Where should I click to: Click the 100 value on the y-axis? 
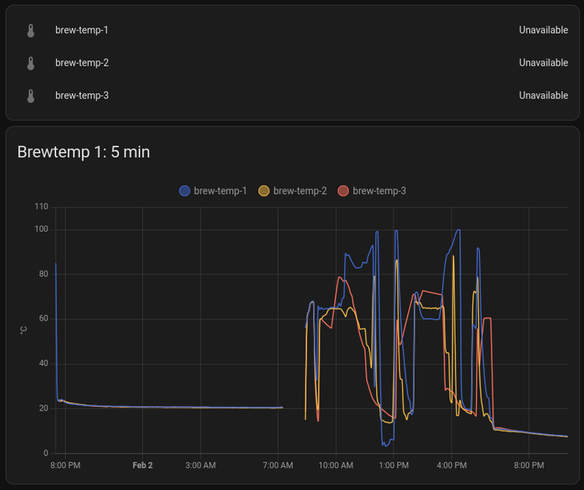41,230
